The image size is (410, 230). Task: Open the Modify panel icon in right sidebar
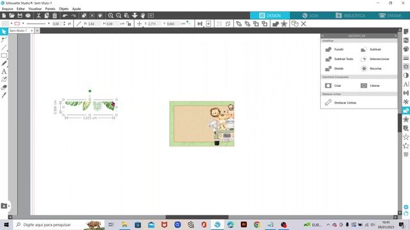click(x=406, y=111)
